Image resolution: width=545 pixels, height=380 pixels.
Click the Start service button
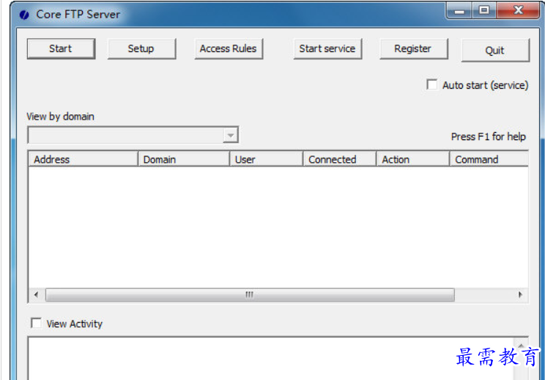tap(327, 48)
